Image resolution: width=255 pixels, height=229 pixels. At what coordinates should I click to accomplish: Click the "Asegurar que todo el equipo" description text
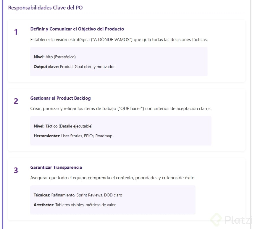113,178
